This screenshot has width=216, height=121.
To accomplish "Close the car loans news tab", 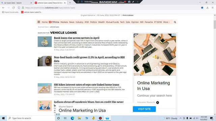I will tap(31, 3).
